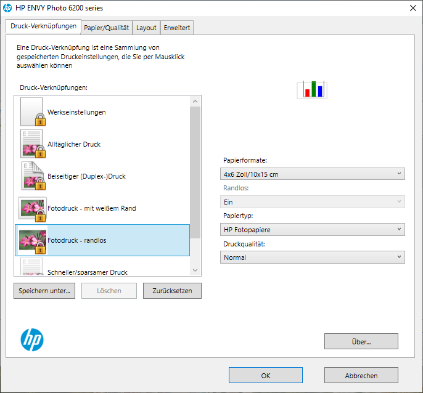Select the Fotodruck - randlos row text

[77, 240]
